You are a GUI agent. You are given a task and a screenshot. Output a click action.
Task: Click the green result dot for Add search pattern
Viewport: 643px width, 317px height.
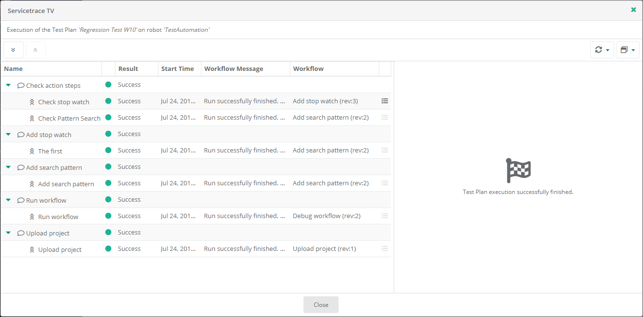108,167
